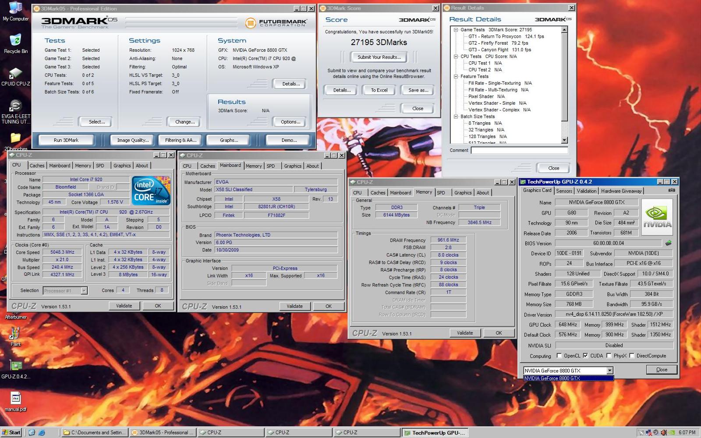This screenshot has width=701, height=438.
Task: Select NVIDIA GeForce 8800 GTX dropdown list entry
Action: (x=568, y=378)
